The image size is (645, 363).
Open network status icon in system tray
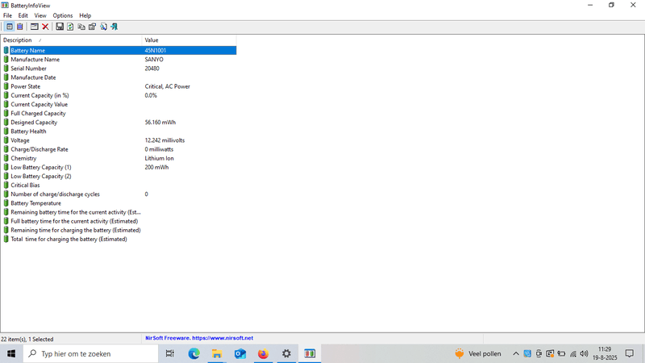[x=573, y=353]
